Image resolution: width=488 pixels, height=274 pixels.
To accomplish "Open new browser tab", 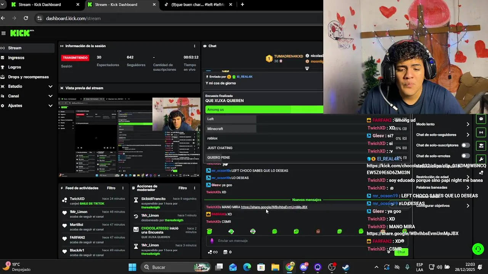I will (x=242, y=5).
